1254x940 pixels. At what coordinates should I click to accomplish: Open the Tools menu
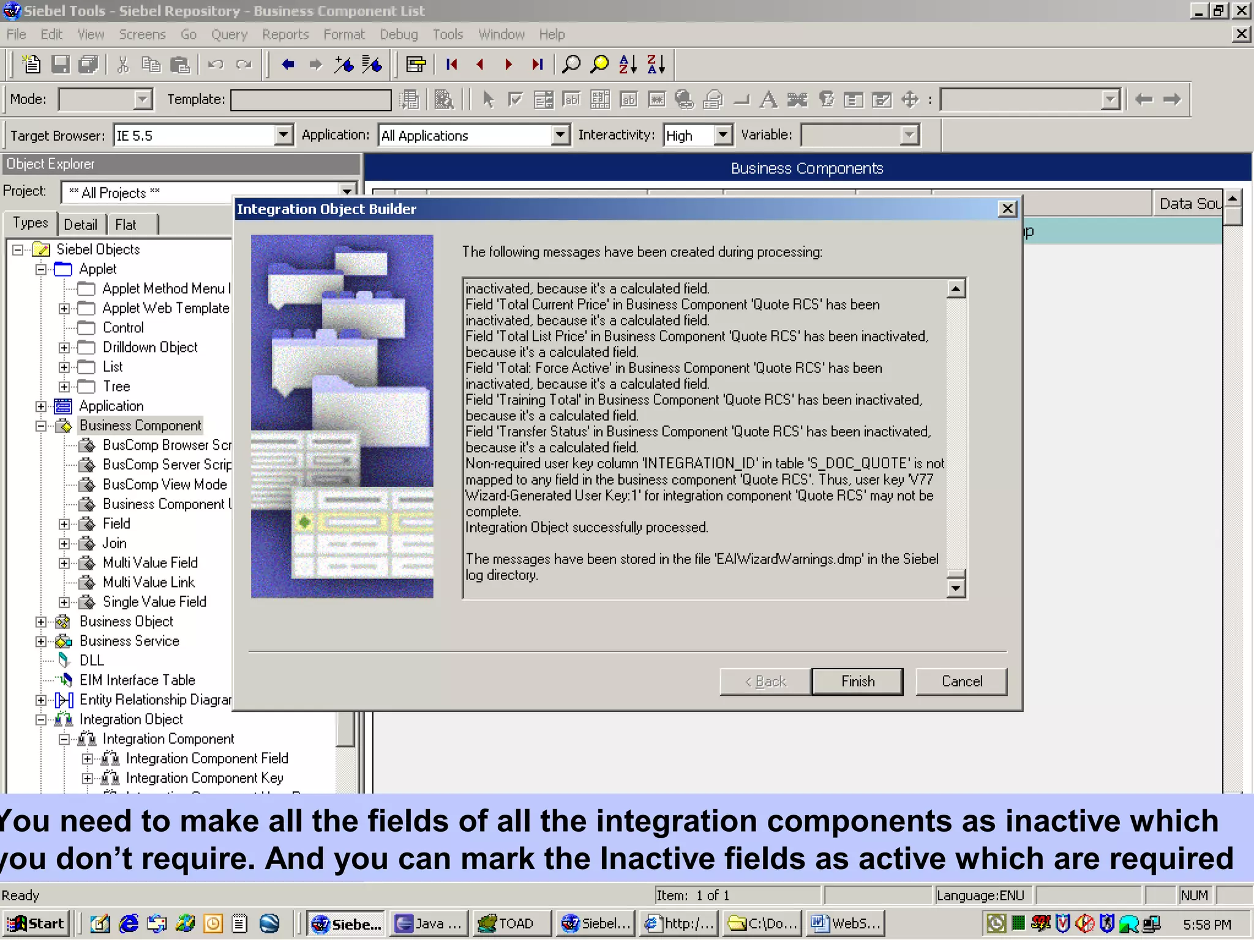448,34
